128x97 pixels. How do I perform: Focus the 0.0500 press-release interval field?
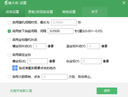(61, 31)
